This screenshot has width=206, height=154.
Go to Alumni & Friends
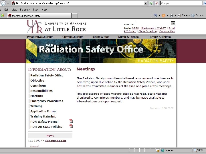tap(128, 37)
